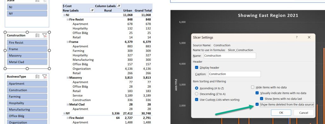Edit the Caption text field

[235, 74]
